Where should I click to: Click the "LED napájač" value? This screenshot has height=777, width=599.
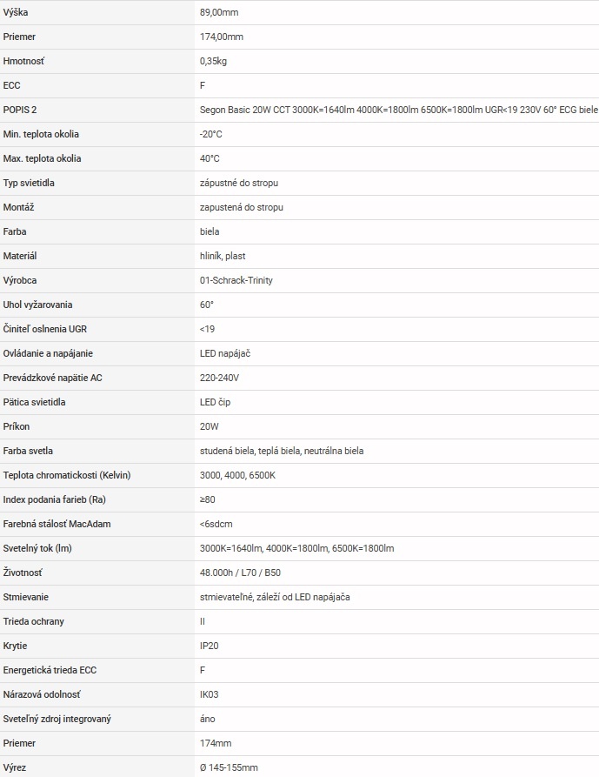(225, 354)
